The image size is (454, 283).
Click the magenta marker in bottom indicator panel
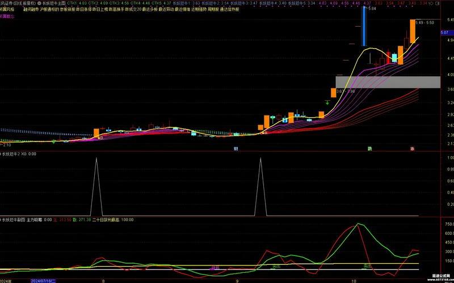[x=215, y=267]
